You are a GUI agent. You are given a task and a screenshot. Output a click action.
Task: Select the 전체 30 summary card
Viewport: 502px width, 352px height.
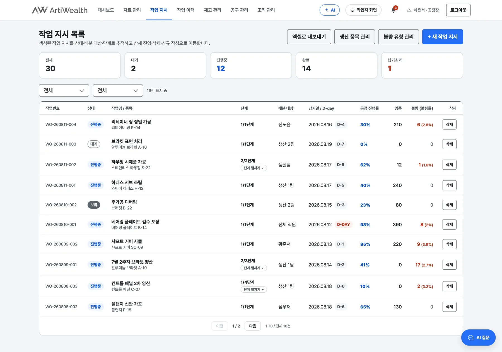80,65
